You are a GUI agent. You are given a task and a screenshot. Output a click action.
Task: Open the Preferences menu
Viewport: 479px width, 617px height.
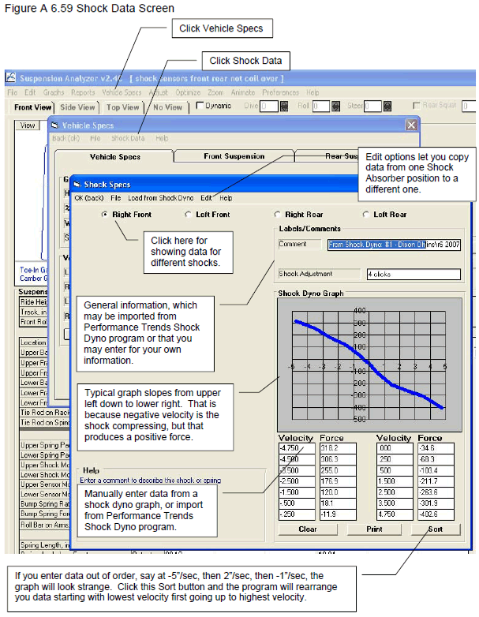pyautogui.click(x=281, y=92)
